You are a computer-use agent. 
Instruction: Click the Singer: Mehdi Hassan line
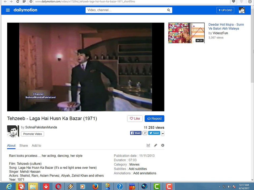pos(25,172)
